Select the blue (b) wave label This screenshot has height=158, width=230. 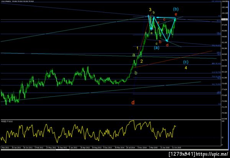click(x=176, y=9)
